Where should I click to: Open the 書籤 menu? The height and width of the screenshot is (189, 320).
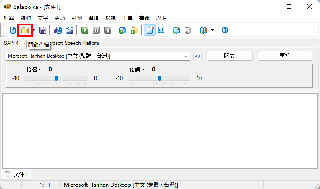144,18
